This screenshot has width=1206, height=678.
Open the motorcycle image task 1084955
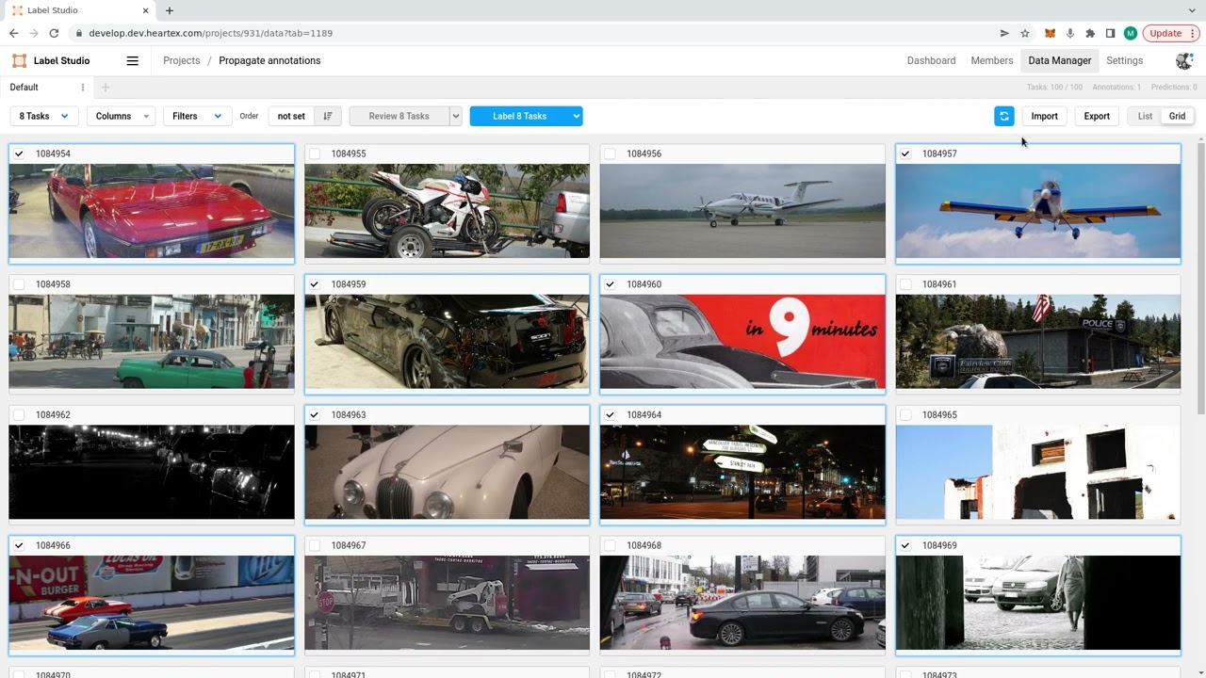[x=448, y=211]
